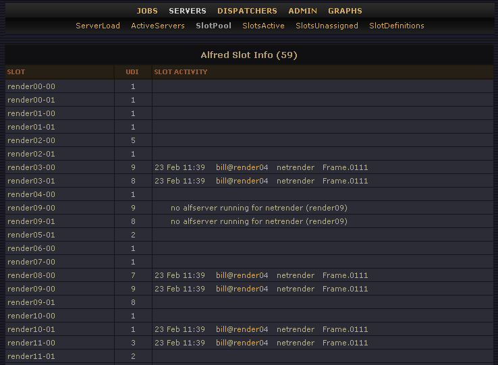Select the SERVERS menu item
Screen dimensions: 498x365
pyautogui.click(x=188, y=11)
